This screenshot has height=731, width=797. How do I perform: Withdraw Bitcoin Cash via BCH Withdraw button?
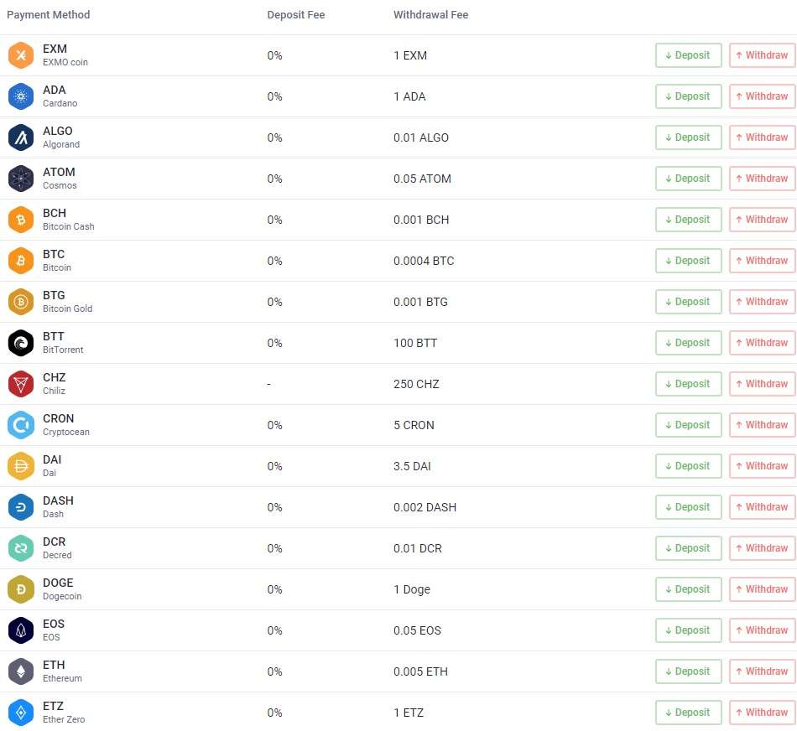(x=762, y=220)
